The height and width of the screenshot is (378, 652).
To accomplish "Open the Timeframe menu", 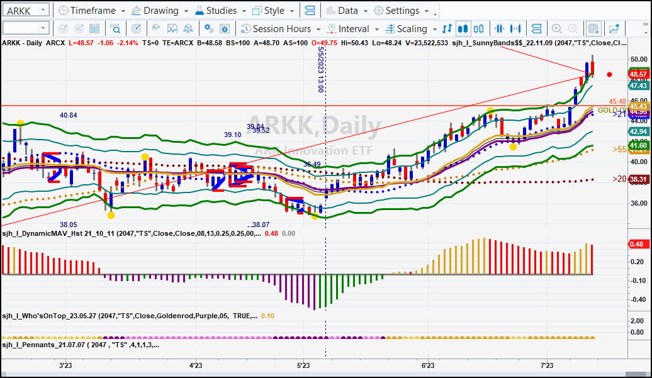I will point(92,11).
